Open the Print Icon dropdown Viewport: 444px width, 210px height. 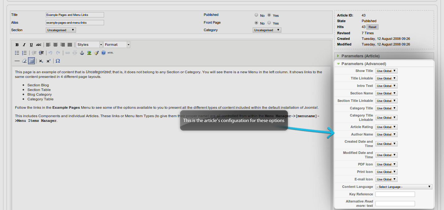pos(386,172)
